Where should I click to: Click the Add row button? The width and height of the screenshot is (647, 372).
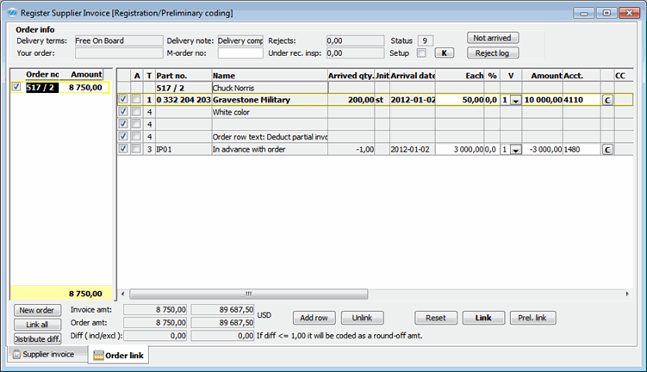[314, 318]
